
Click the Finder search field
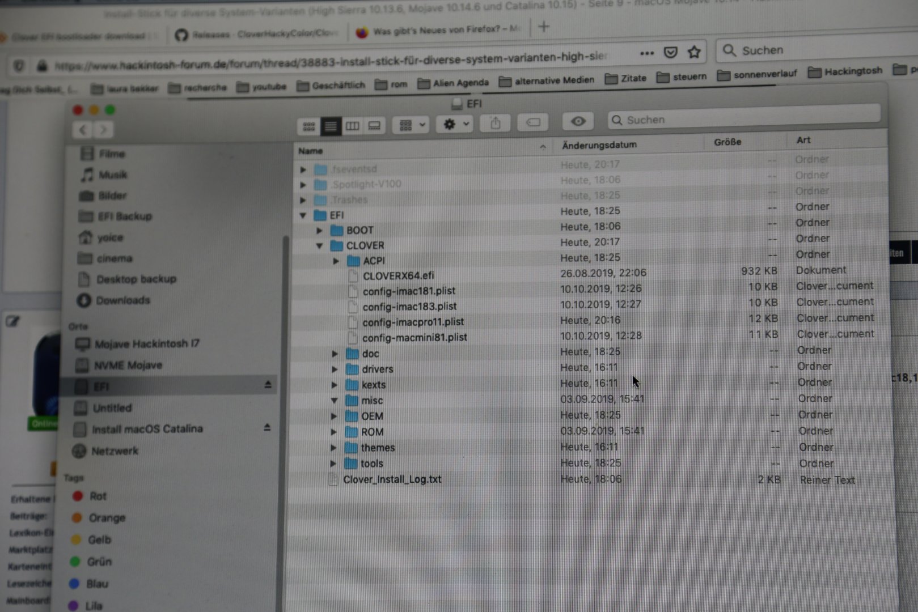(744, 118)
